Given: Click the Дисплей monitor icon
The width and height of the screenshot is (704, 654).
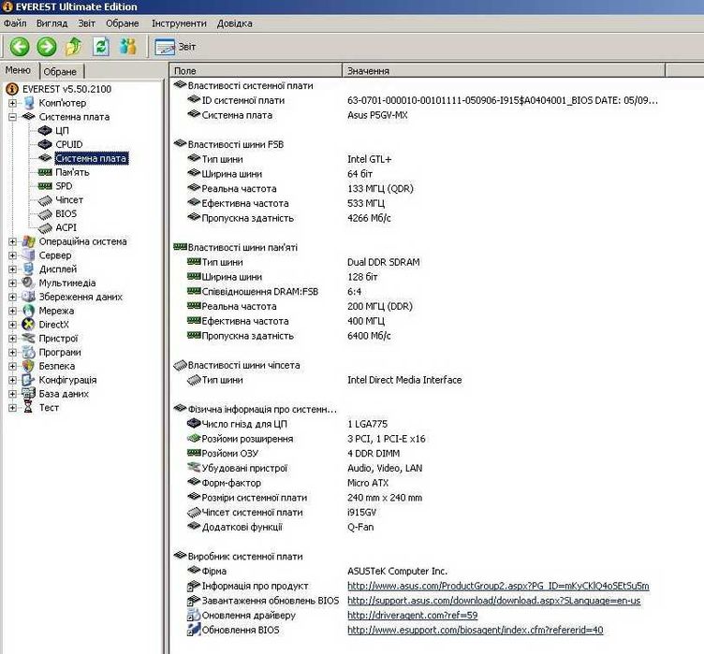Looking at the screenshot, I should pos(29,269).
